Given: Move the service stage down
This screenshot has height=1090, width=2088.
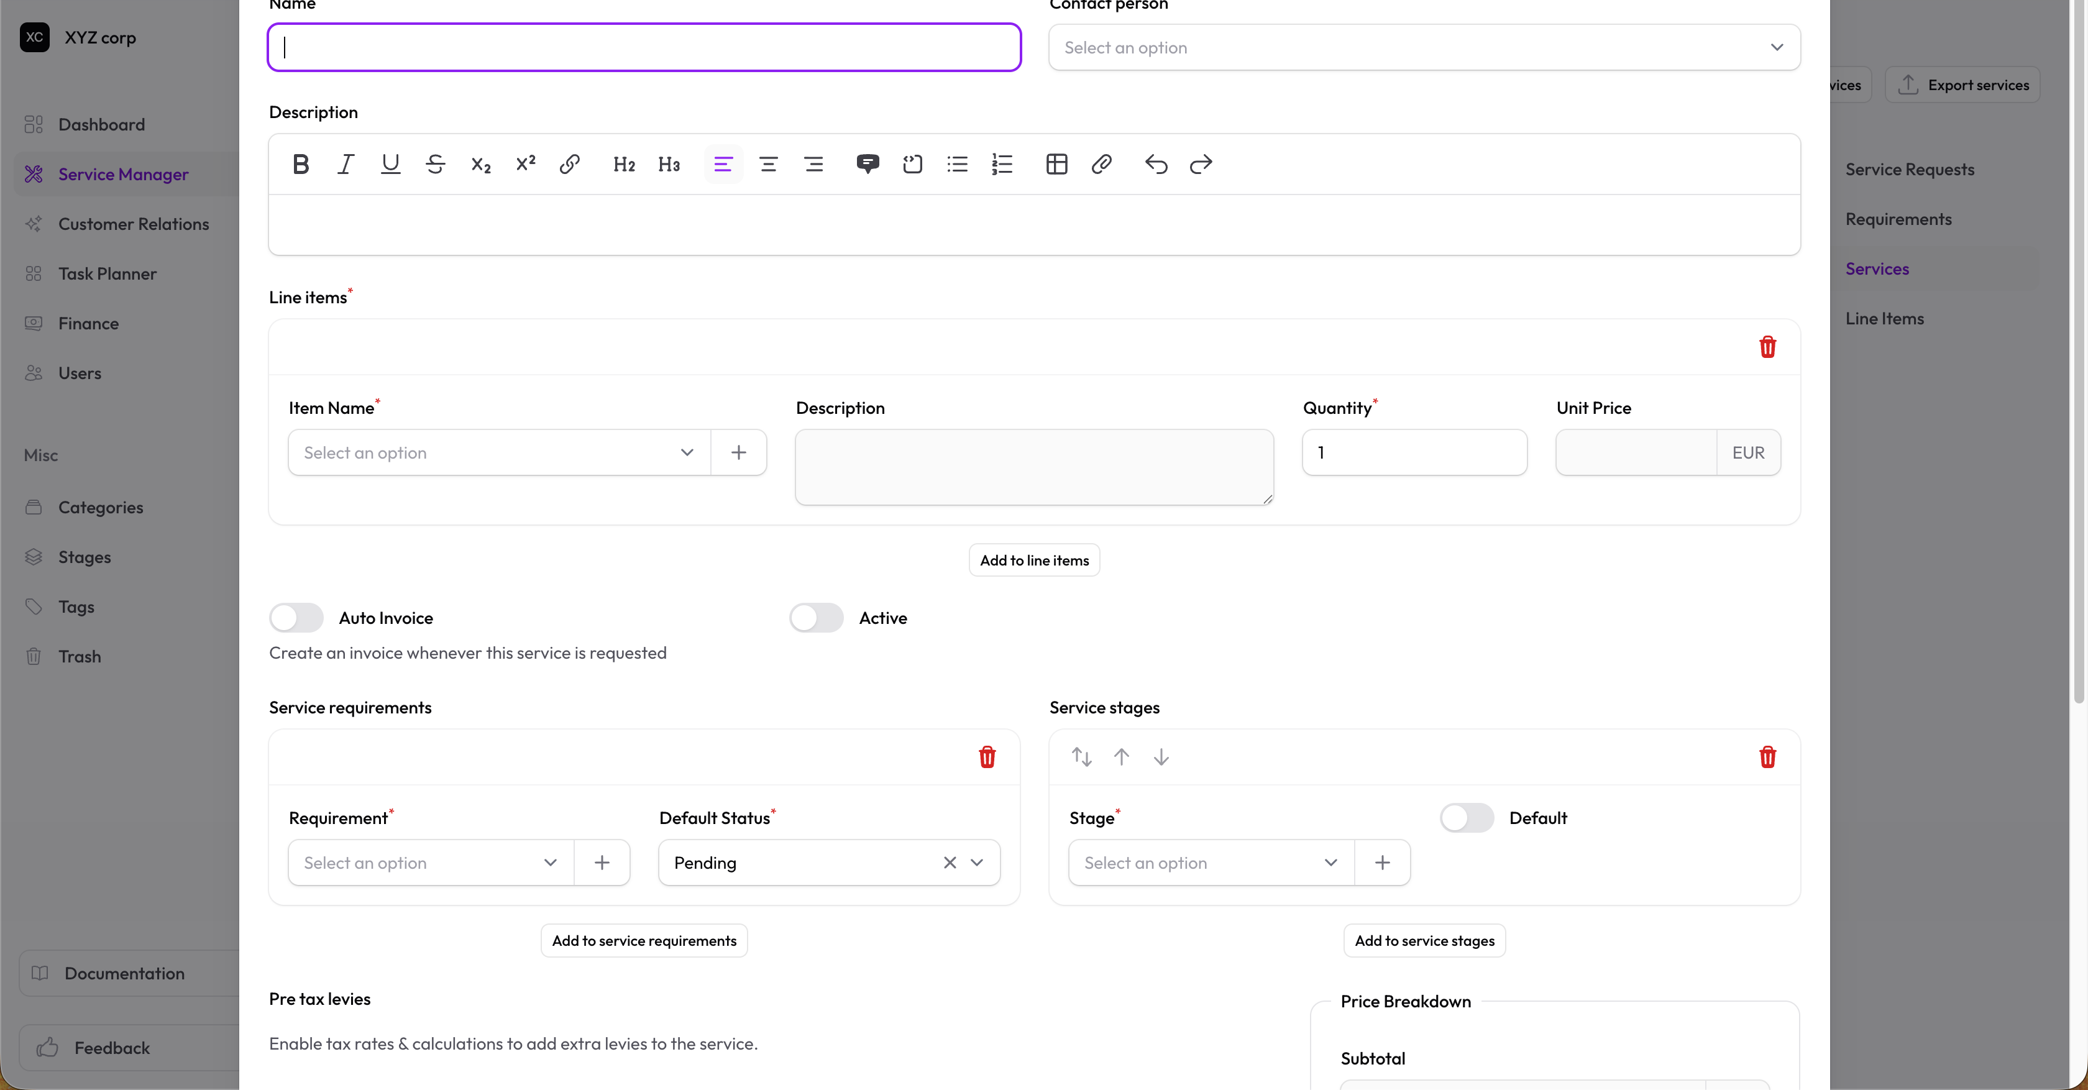Looking at the screenshot, I should [x=1161, y=757].
